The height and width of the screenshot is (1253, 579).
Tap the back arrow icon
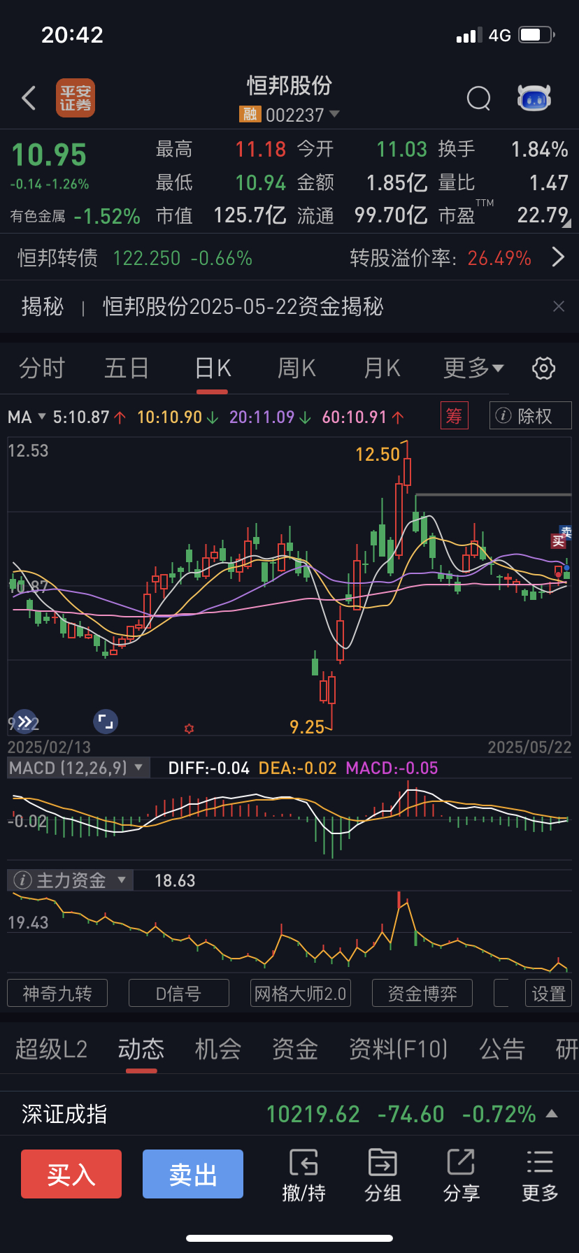(29, 99)
